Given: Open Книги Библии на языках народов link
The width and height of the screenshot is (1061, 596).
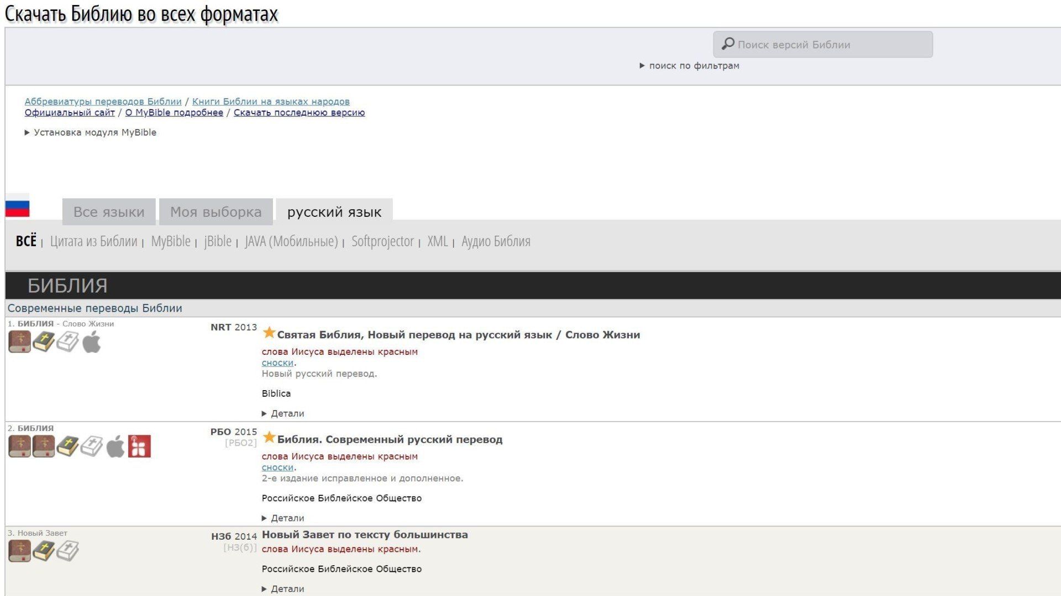Looking at the screenshot, I should [x=271, y=102].
